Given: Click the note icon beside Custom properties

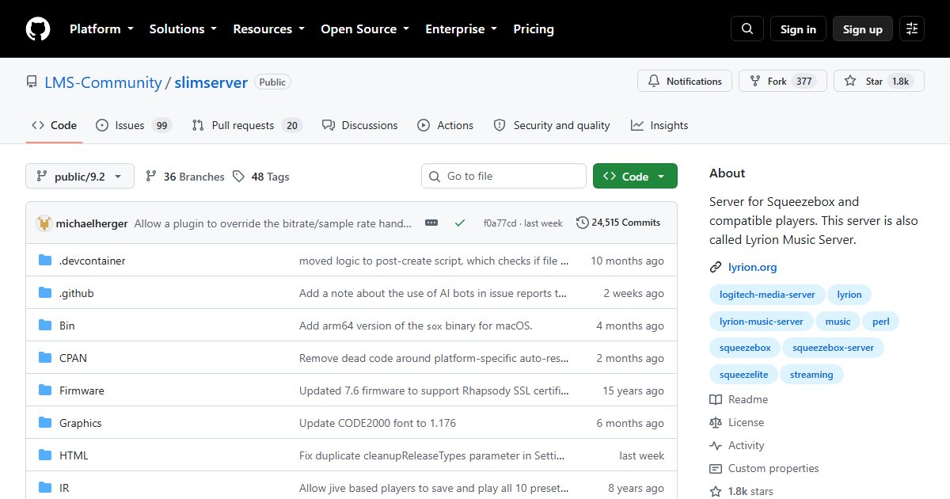Looking at the screenshot, I should pos(716,469).
